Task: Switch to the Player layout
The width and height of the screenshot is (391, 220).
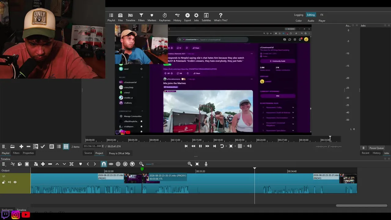Action: 322,21
